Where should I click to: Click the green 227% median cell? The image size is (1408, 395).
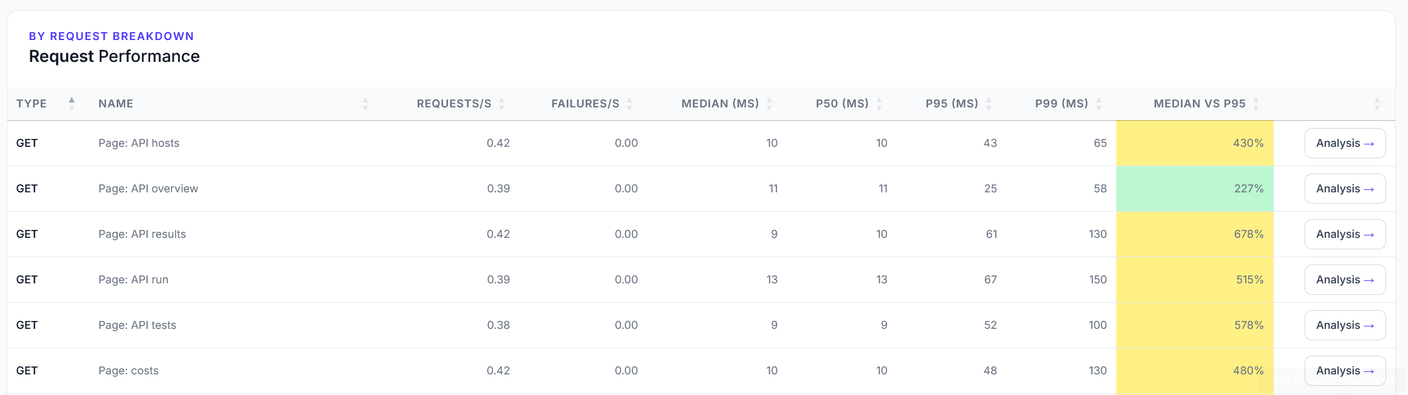click(1195, 189)
